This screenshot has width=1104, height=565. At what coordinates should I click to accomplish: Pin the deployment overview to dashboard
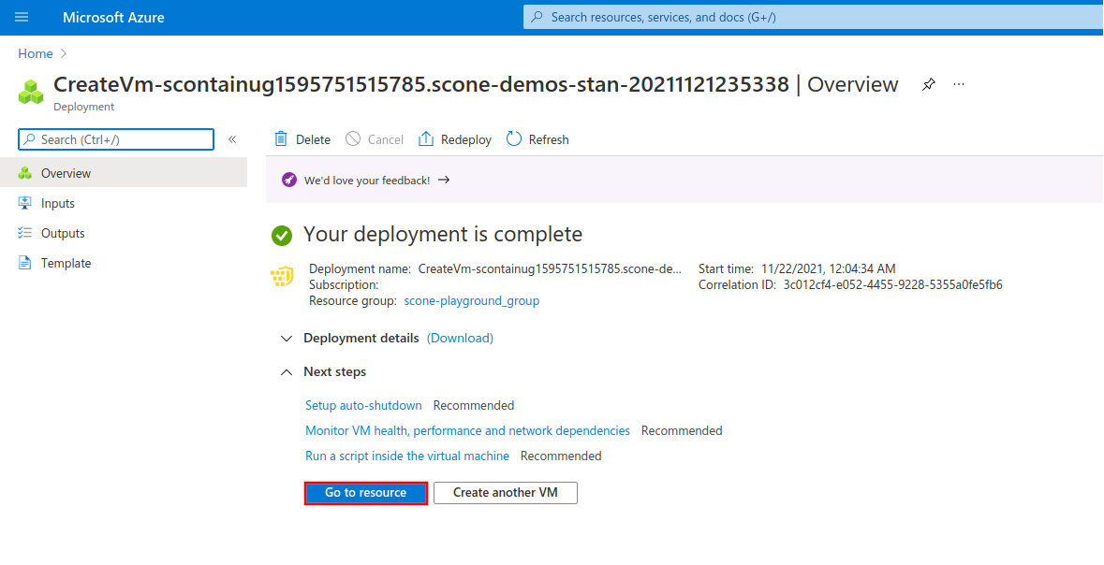[x=928, y=84]
